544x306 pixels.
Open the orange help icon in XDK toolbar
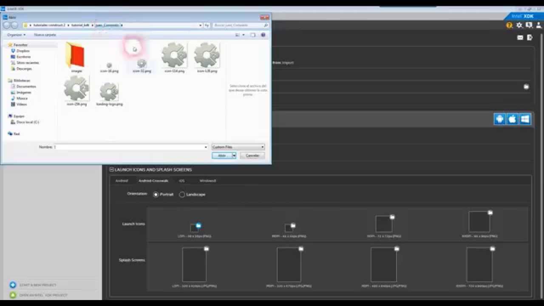pos(509,25)
